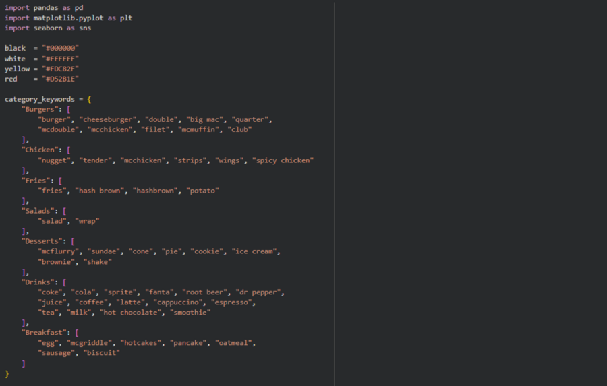This screenshot has height=386, width=607.
Task: Click the "Burgers" dictionary key
Action: pyautogui.click(x=40, y=109)
